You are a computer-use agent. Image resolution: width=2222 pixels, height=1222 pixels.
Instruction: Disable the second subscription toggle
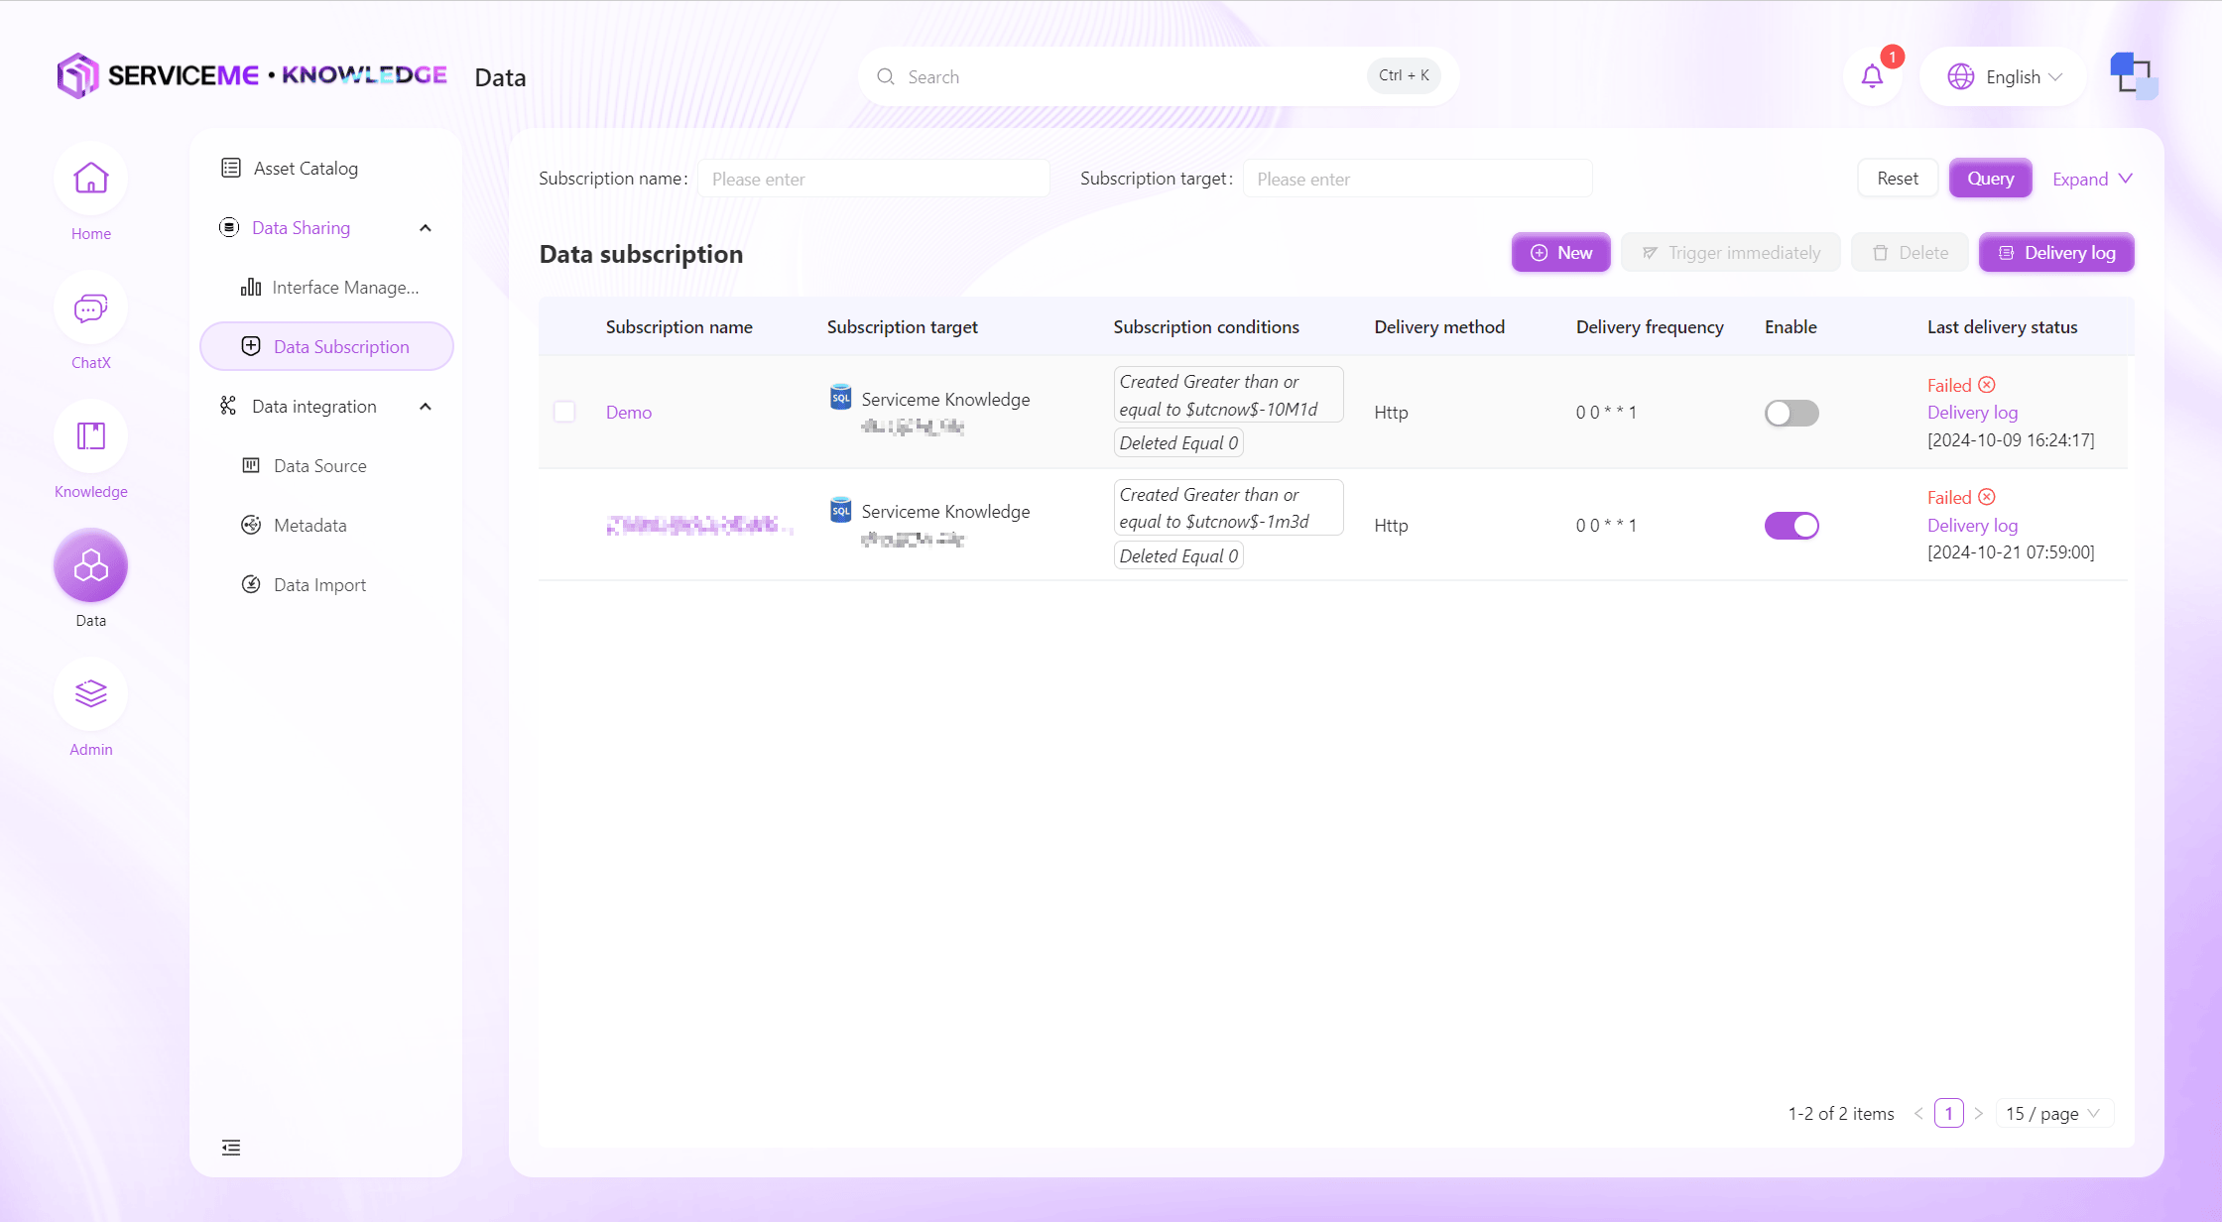(x=1790, y=526)
